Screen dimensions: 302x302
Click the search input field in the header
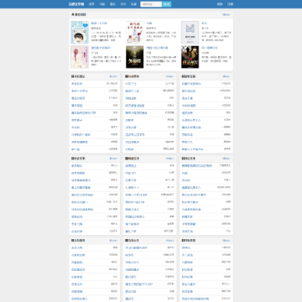[151, 4]
